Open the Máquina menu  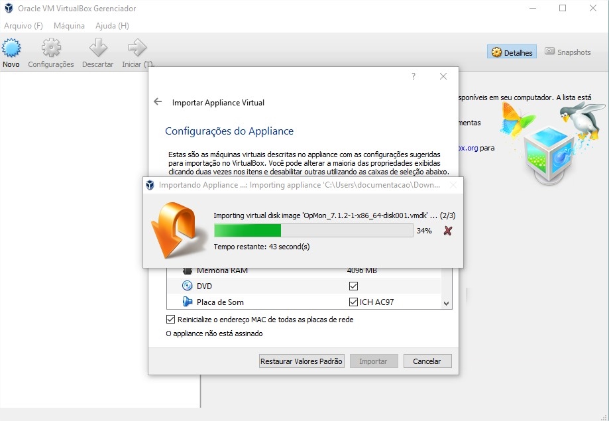(69, 26)
